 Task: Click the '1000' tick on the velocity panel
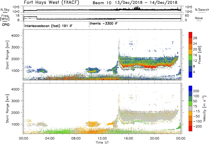coord(15,124)
